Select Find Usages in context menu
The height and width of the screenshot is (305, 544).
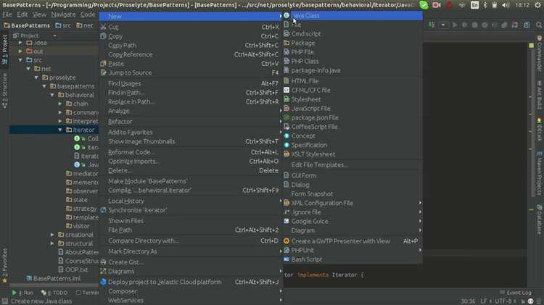(190, 83)
